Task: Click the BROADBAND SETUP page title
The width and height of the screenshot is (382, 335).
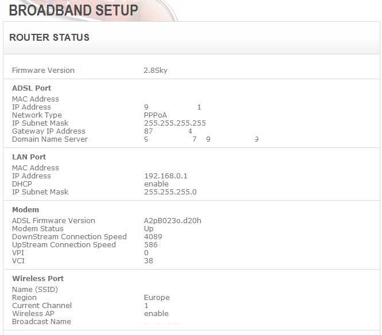Action: (x=73, y=10)
